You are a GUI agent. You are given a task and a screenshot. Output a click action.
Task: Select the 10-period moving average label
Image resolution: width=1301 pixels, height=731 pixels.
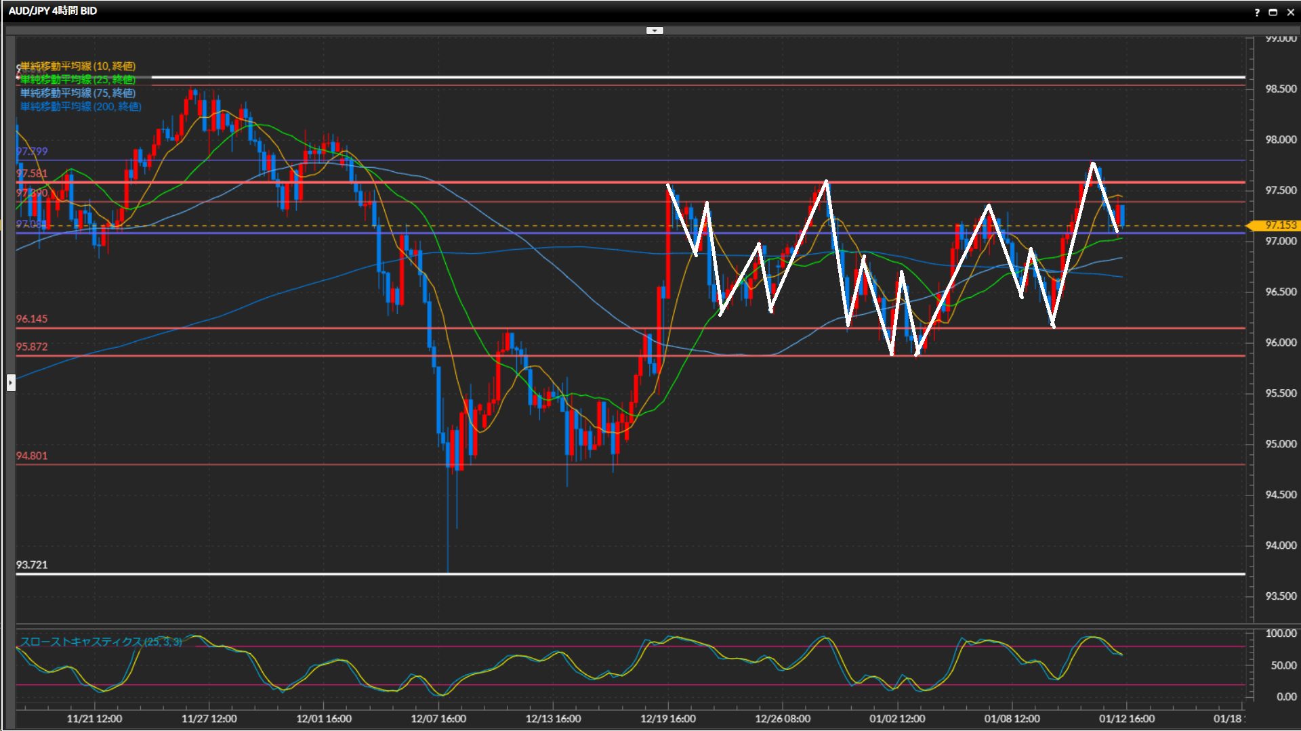click(x=78, y=66)
